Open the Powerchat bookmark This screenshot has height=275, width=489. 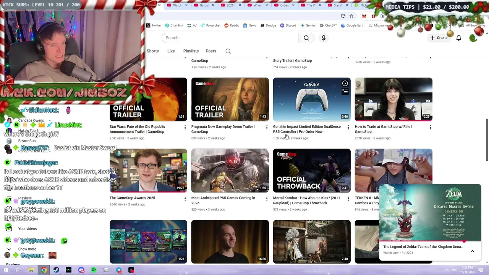point(210,26)
